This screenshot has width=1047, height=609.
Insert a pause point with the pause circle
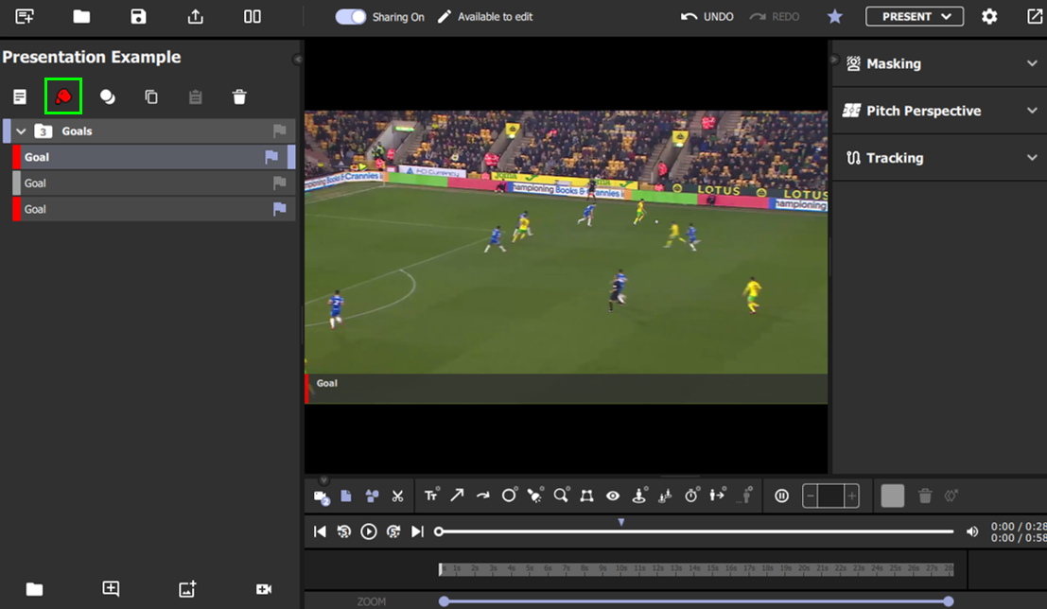(x=782, y=496)
